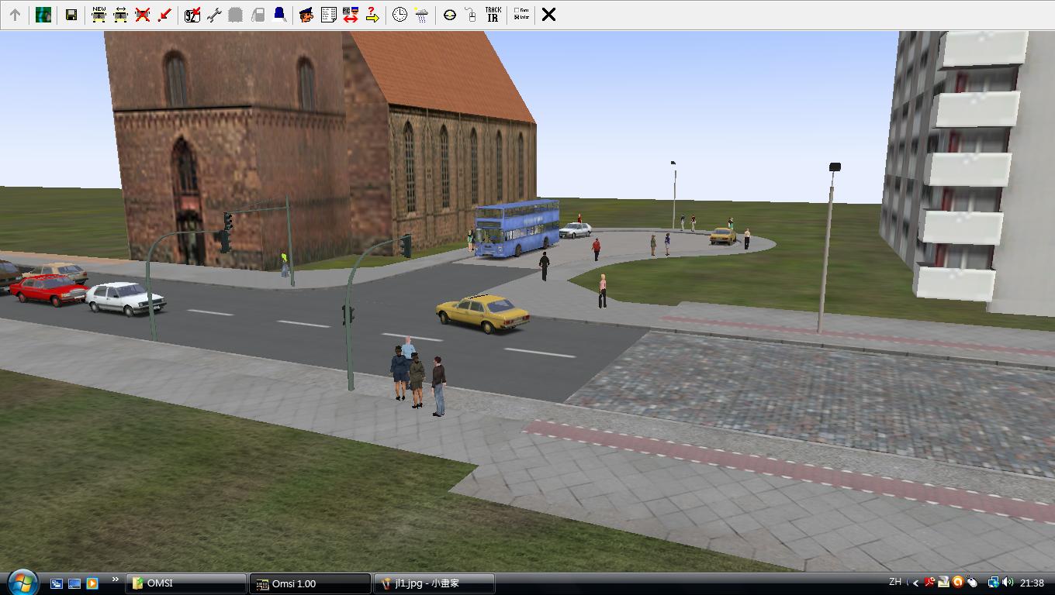Toggle the TrackIR icon
1055x595 pixels.
(493, 15)
